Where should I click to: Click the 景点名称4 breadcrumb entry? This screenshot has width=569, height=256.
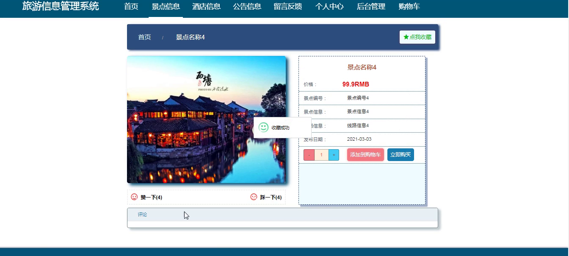[190, 37]
